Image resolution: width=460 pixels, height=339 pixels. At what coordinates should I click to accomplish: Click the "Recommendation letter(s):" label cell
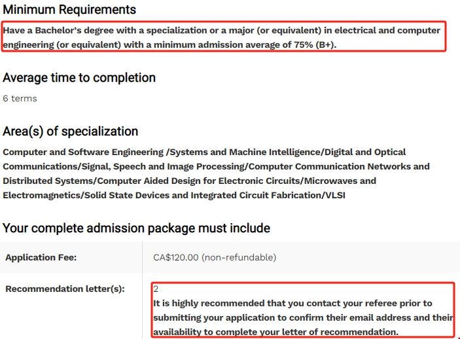(x=65, y=289)
